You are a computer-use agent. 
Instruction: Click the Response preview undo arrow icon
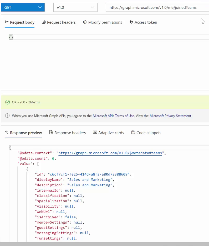point(7,132)
